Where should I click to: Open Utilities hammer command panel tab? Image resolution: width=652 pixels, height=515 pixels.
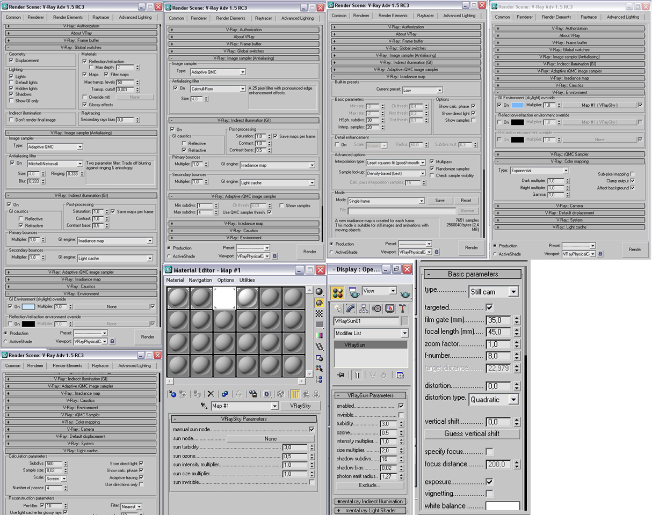[402, 308]
